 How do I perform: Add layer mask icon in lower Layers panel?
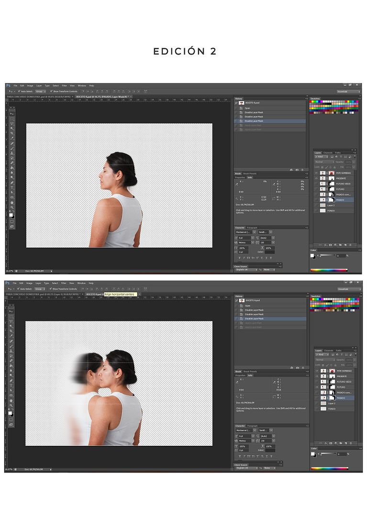[x=331, y=443]
